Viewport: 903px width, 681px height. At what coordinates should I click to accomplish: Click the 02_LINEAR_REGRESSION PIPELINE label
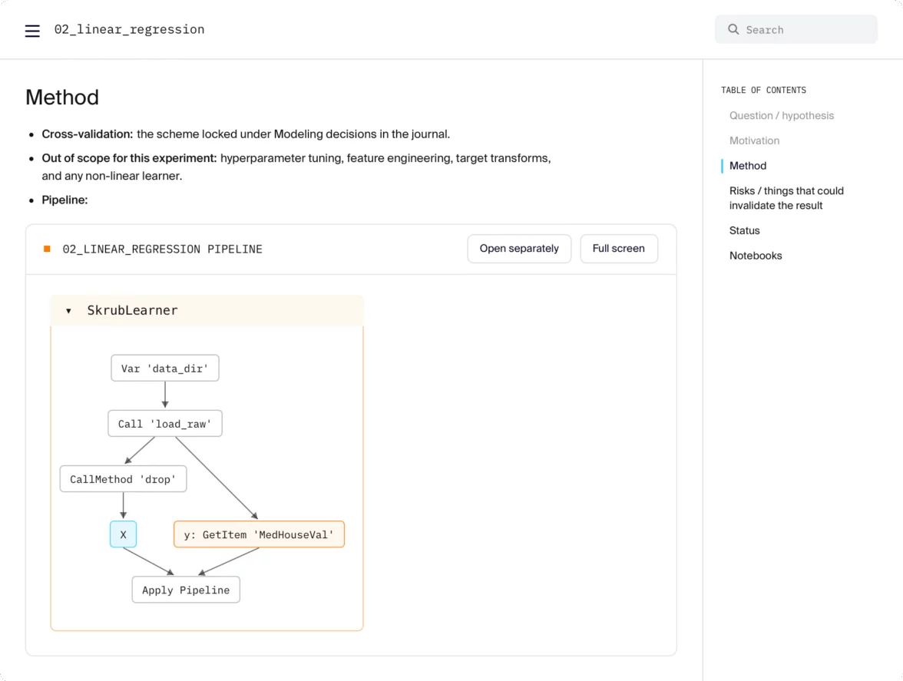(x=163, y=250)
